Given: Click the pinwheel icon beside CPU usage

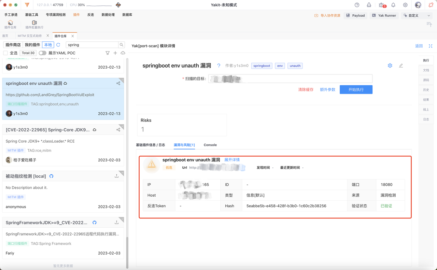Looking at the screenshot, I should click(x=118, y=5).
